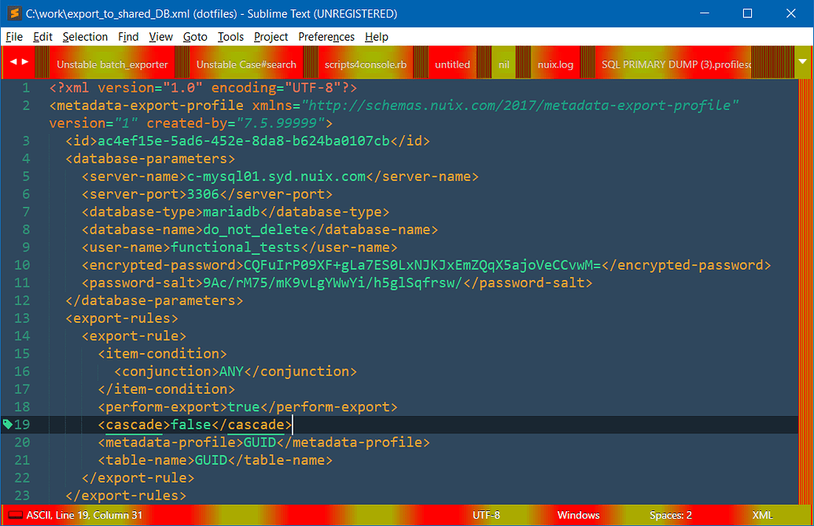
Task: Change encoding via UTF-8 status item
Action: 486,515
